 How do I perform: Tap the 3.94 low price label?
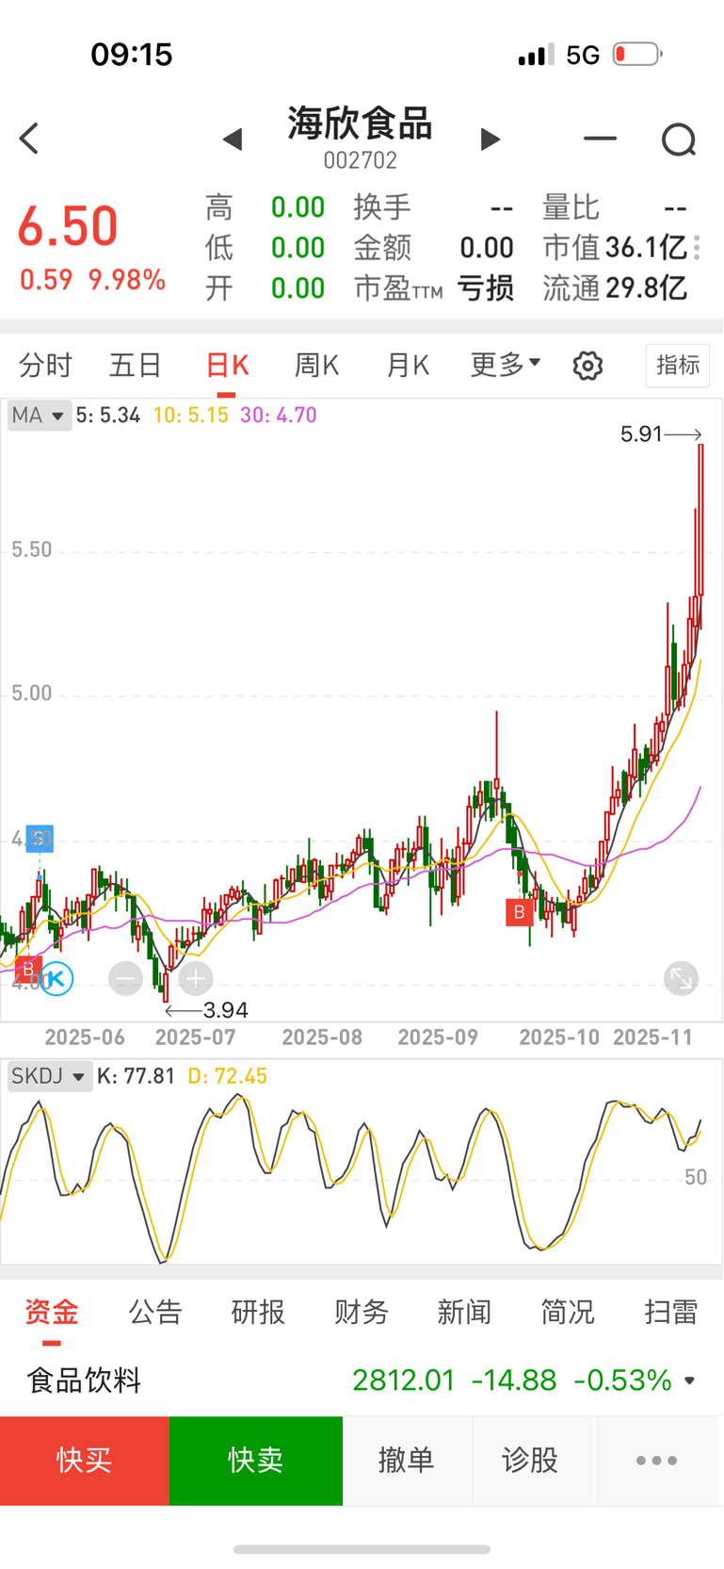tap(226, 1010)
